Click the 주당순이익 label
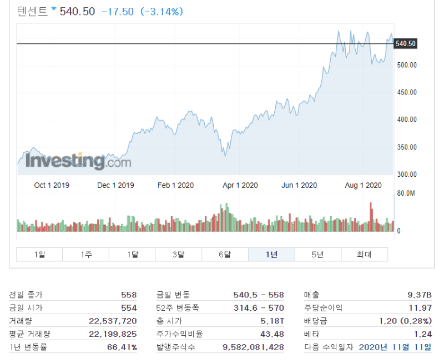This screenshot has width=444, height=363. point(323,308)
